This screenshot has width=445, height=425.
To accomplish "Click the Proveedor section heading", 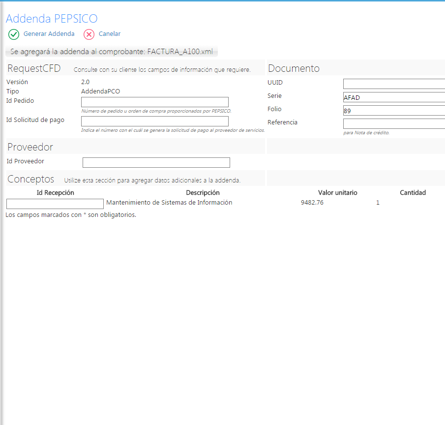I will pyautogui.click(x=30, y=147).
